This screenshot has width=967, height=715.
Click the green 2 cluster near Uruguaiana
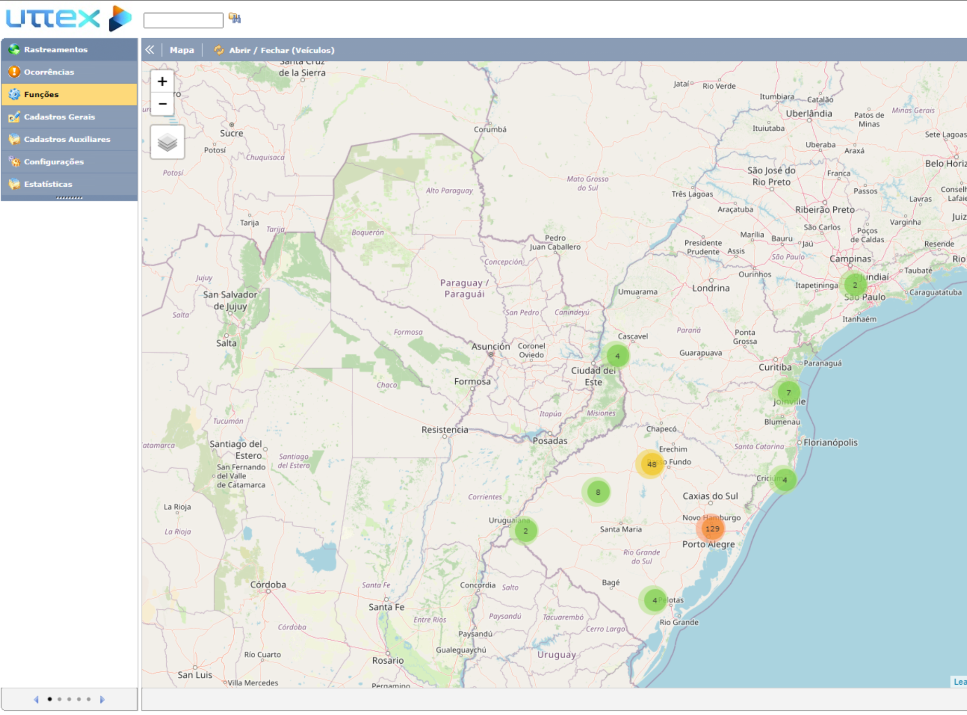click(x=525, y=531)
